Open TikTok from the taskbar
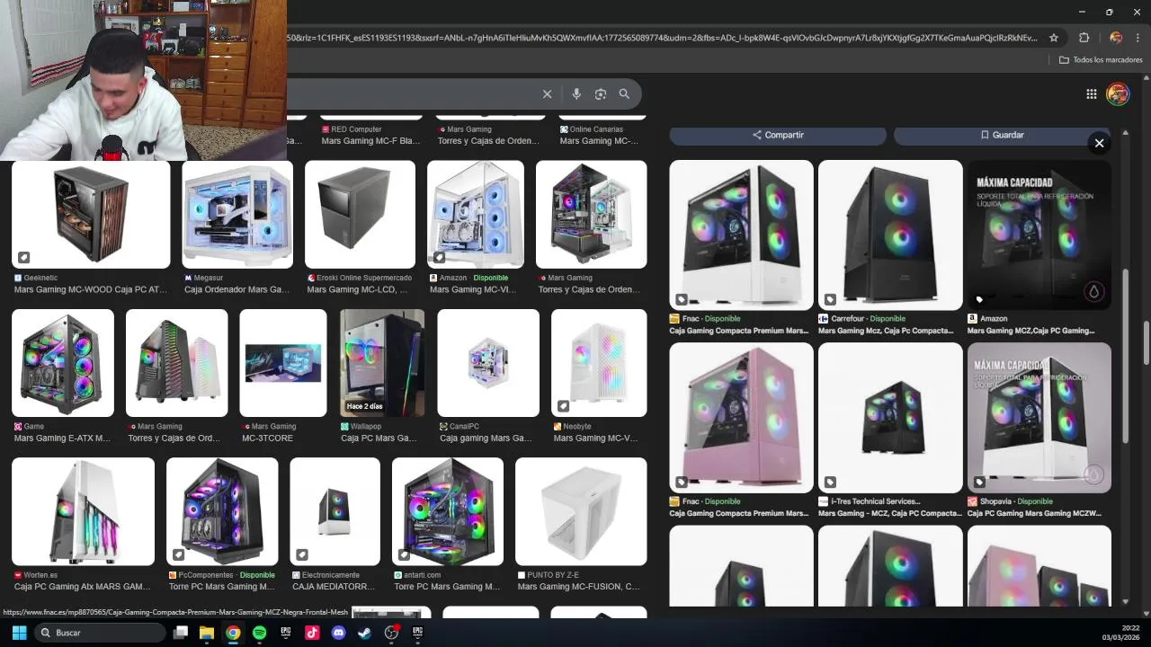Screen dimensions: 1151x647 tap(312, 633)
